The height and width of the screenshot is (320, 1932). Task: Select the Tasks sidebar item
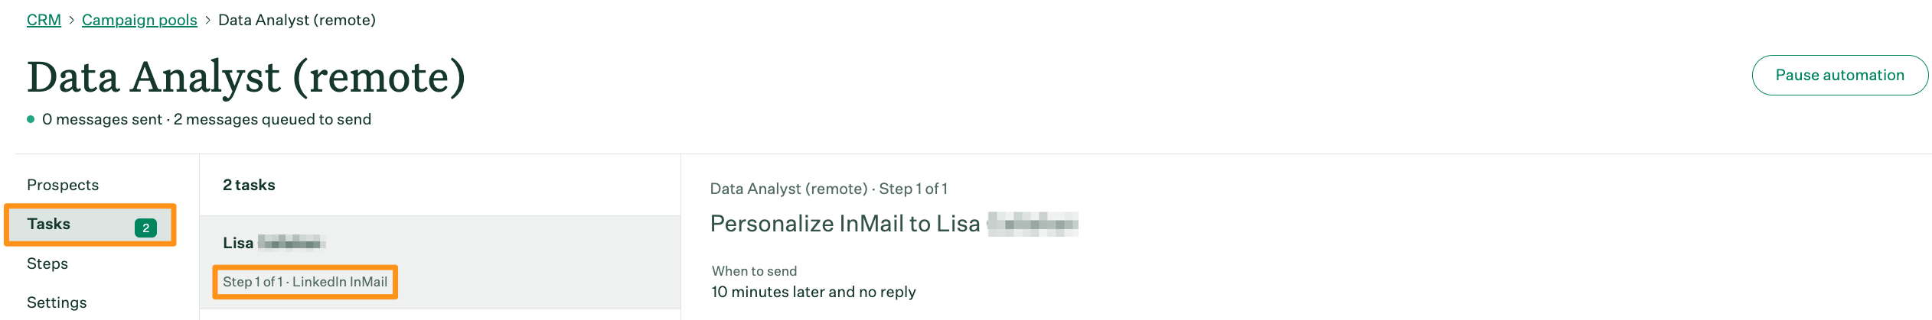(x=90, y=225)
